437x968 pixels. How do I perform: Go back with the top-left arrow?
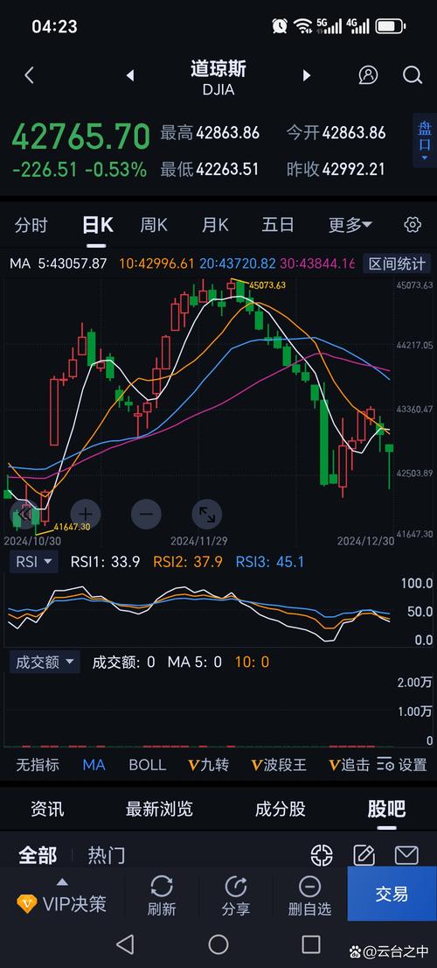tap(28, 75)
